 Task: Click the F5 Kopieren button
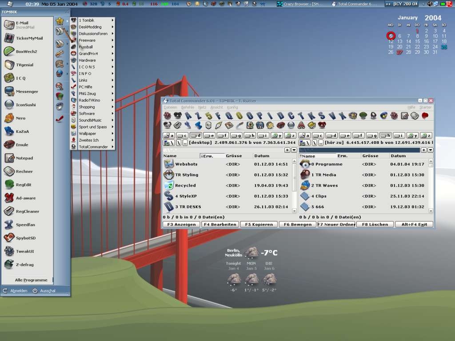tap(259, 224)
